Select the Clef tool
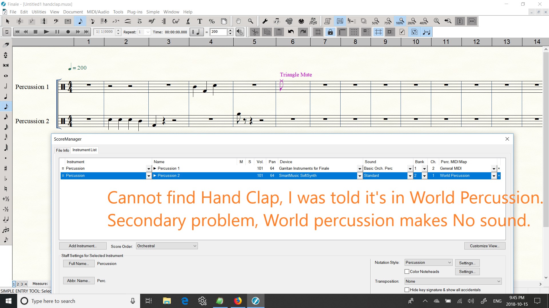 point(56,21)
